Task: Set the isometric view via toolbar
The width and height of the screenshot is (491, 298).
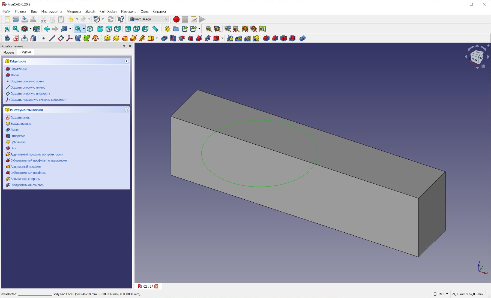Action: [90, 29]
